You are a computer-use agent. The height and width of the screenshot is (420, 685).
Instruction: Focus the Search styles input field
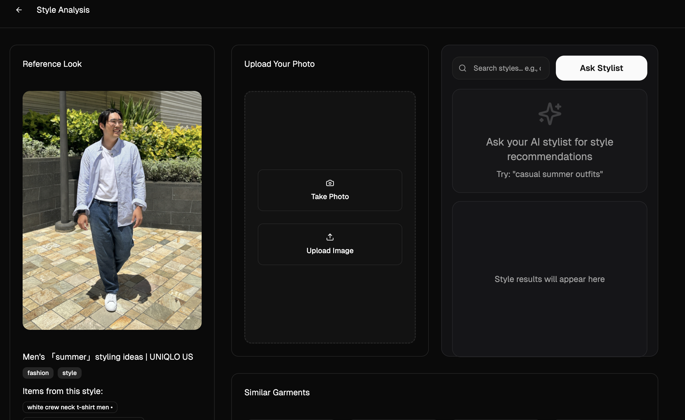click(507, 68)
